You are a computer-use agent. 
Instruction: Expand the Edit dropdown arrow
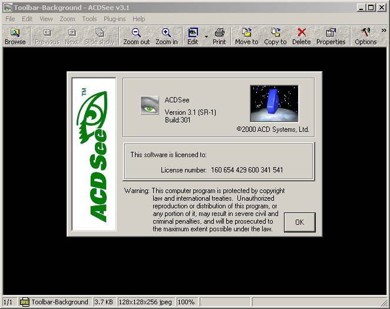coord(206,36)
